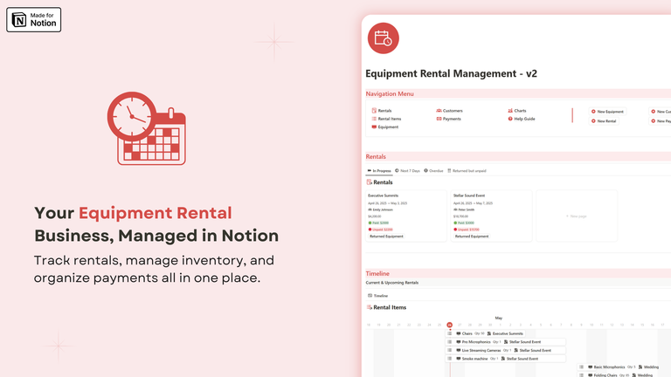
Task: Open the Smoke machine timeline item
Action: pos(476,359)
